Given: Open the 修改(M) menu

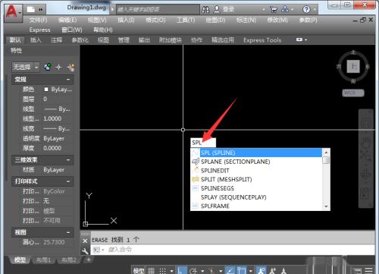Looking at the screenshot, I should pos(277,20).
